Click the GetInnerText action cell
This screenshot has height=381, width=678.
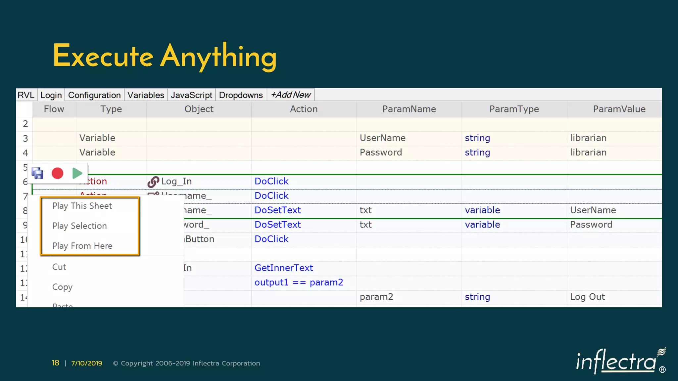tap(284, 268)
